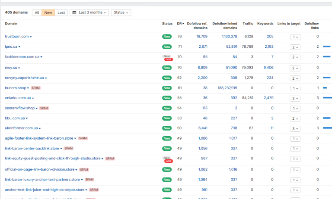Expand the trustburn.com caret menu
This screenshot has width=332, height=199.
click(31, 37)
